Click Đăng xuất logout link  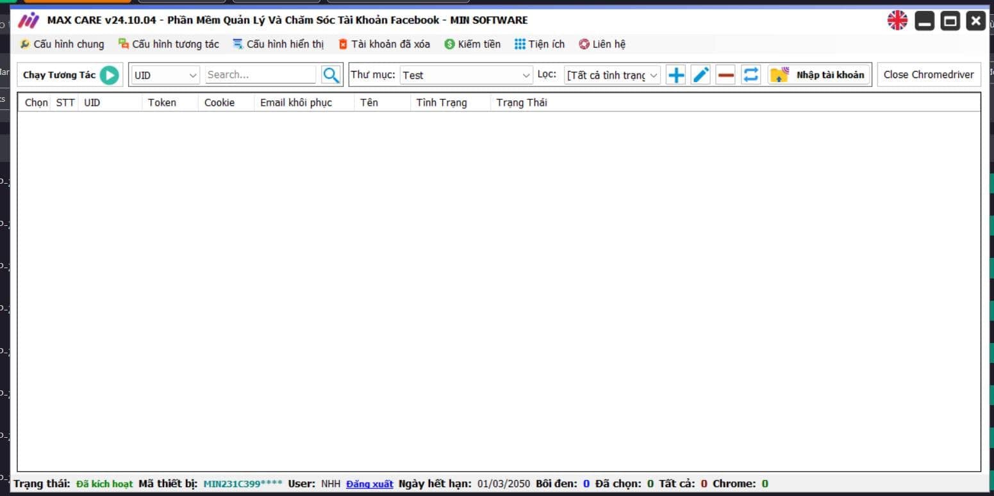click(370, 484)
